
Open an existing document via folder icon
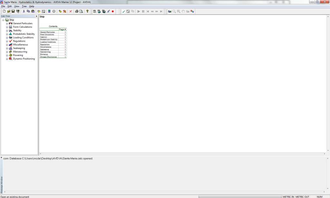tap(9, 11)
